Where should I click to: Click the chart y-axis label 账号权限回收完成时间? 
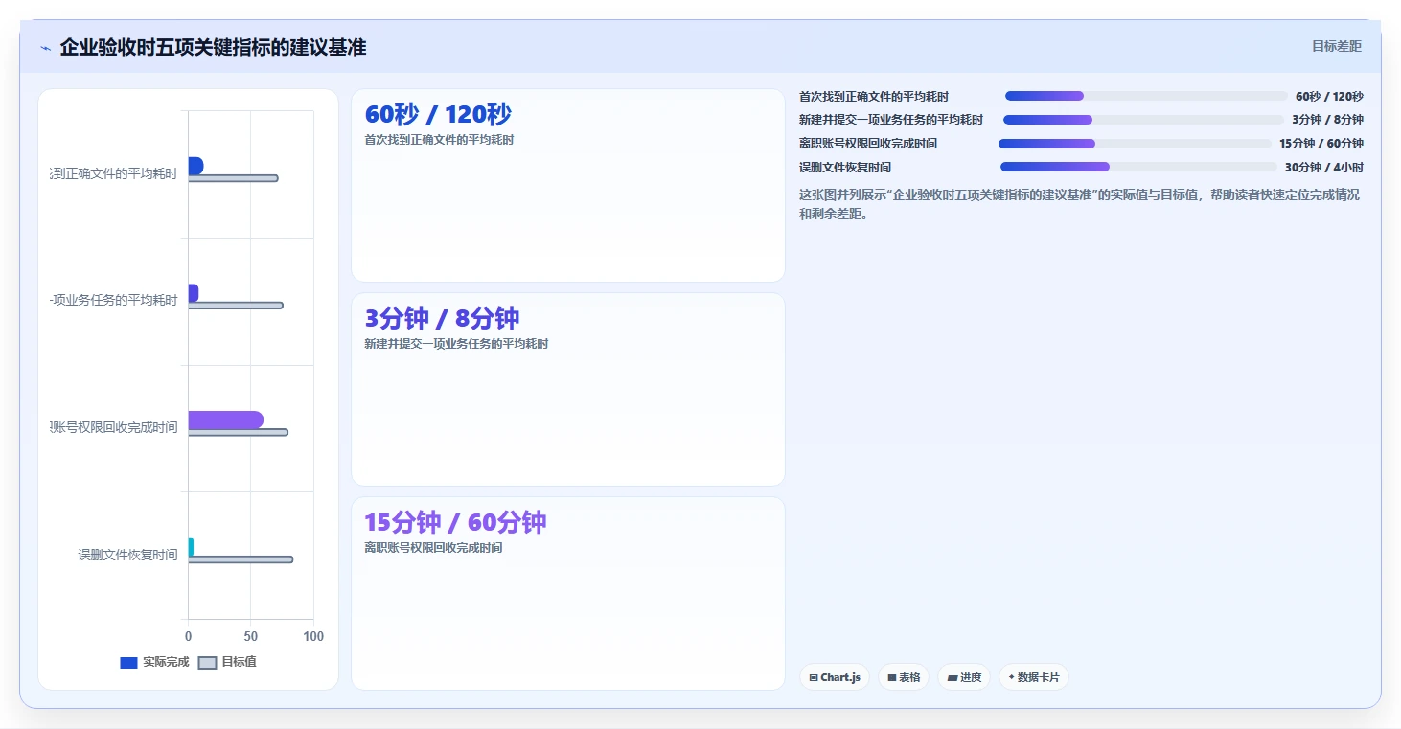tap(114, 427)
